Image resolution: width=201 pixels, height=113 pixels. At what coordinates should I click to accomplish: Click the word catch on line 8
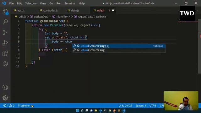coord(46,50)
